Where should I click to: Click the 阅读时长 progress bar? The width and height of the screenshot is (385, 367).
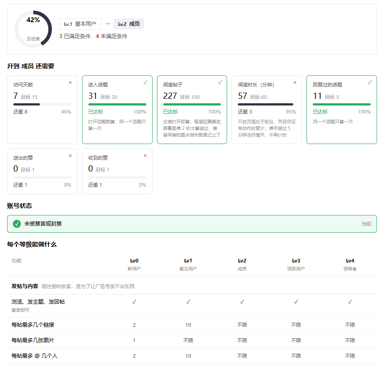267,105
